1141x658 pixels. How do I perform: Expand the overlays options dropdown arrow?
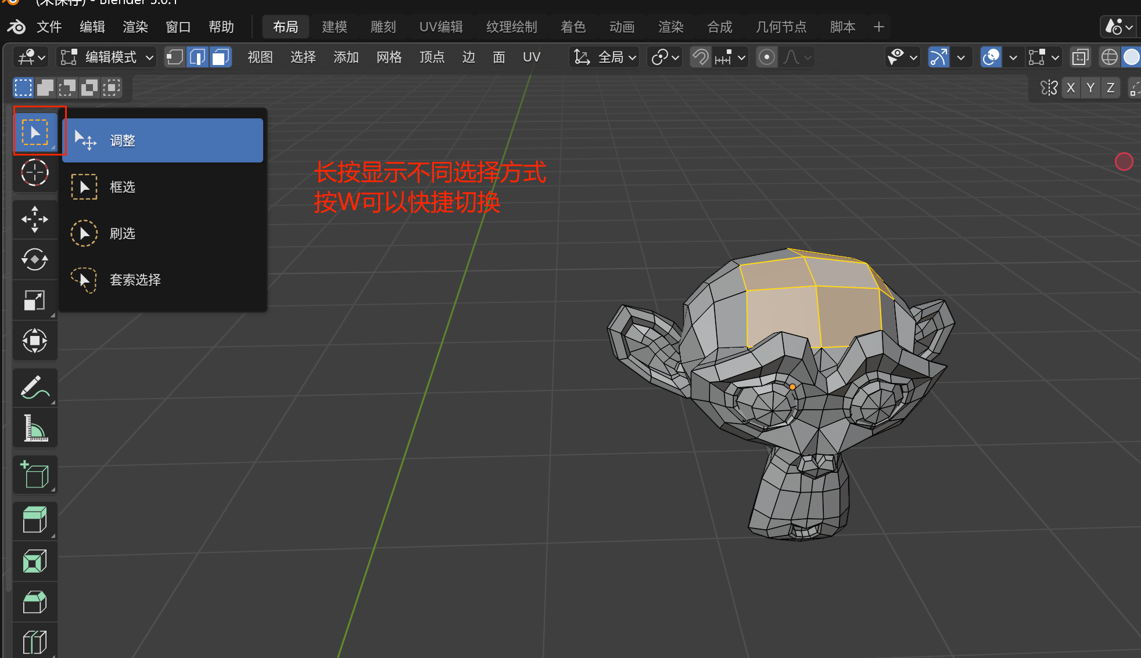coord(1013,57)
